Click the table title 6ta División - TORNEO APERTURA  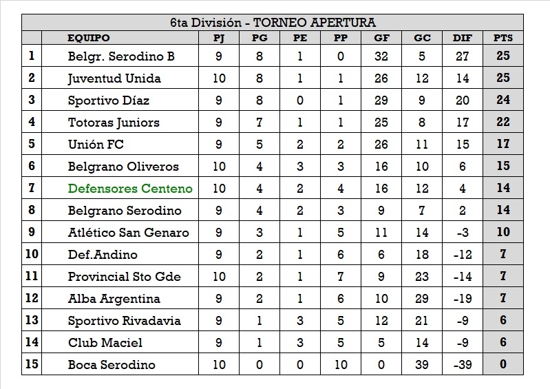(273, 23)
